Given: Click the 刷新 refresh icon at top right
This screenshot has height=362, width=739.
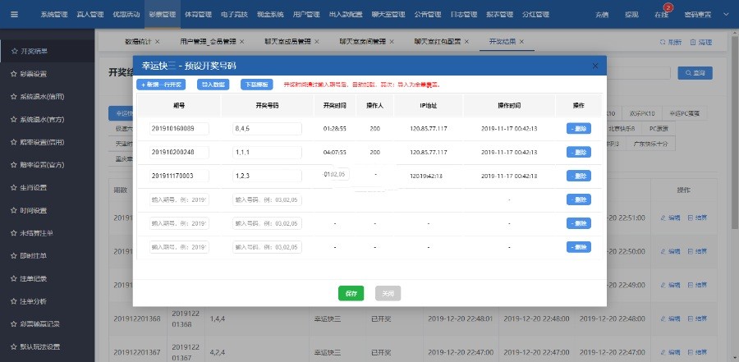Looking at the screenshot, I should [670, 42].
